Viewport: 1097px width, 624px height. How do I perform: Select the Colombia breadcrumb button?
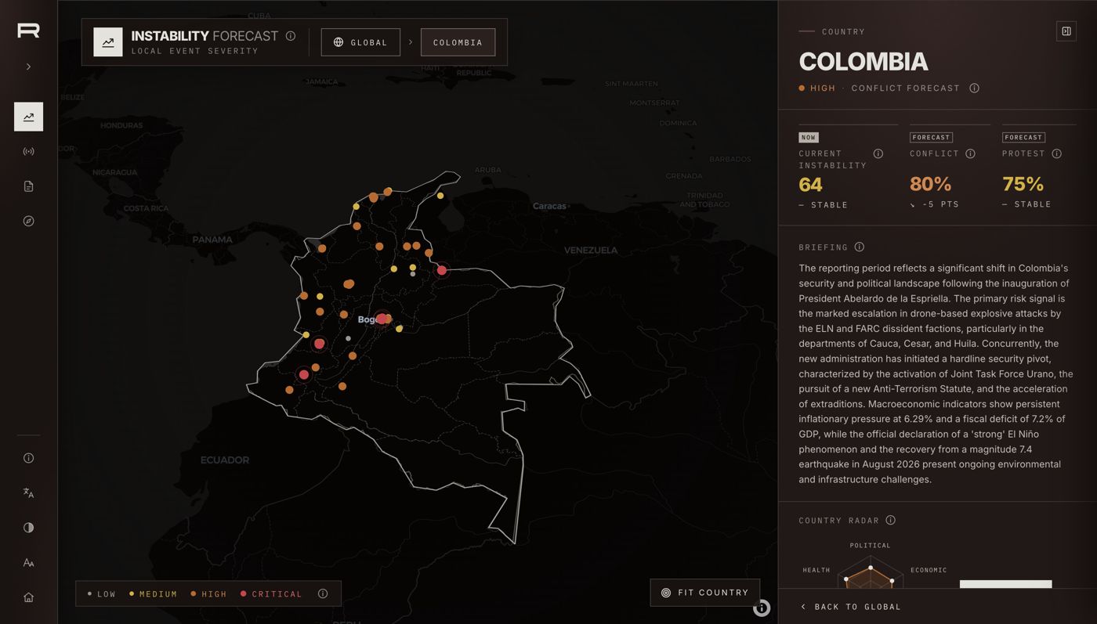[x=458, y=42]
